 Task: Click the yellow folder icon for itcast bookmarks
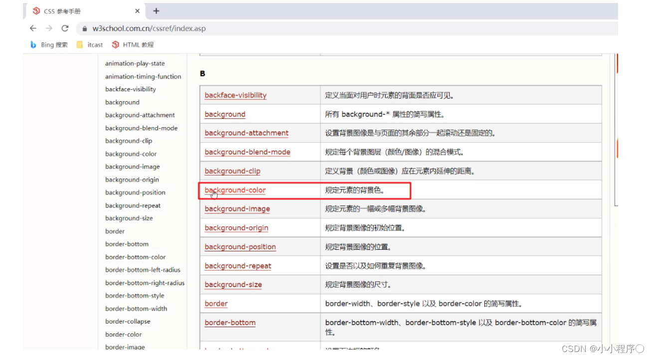tap(80, 44)
